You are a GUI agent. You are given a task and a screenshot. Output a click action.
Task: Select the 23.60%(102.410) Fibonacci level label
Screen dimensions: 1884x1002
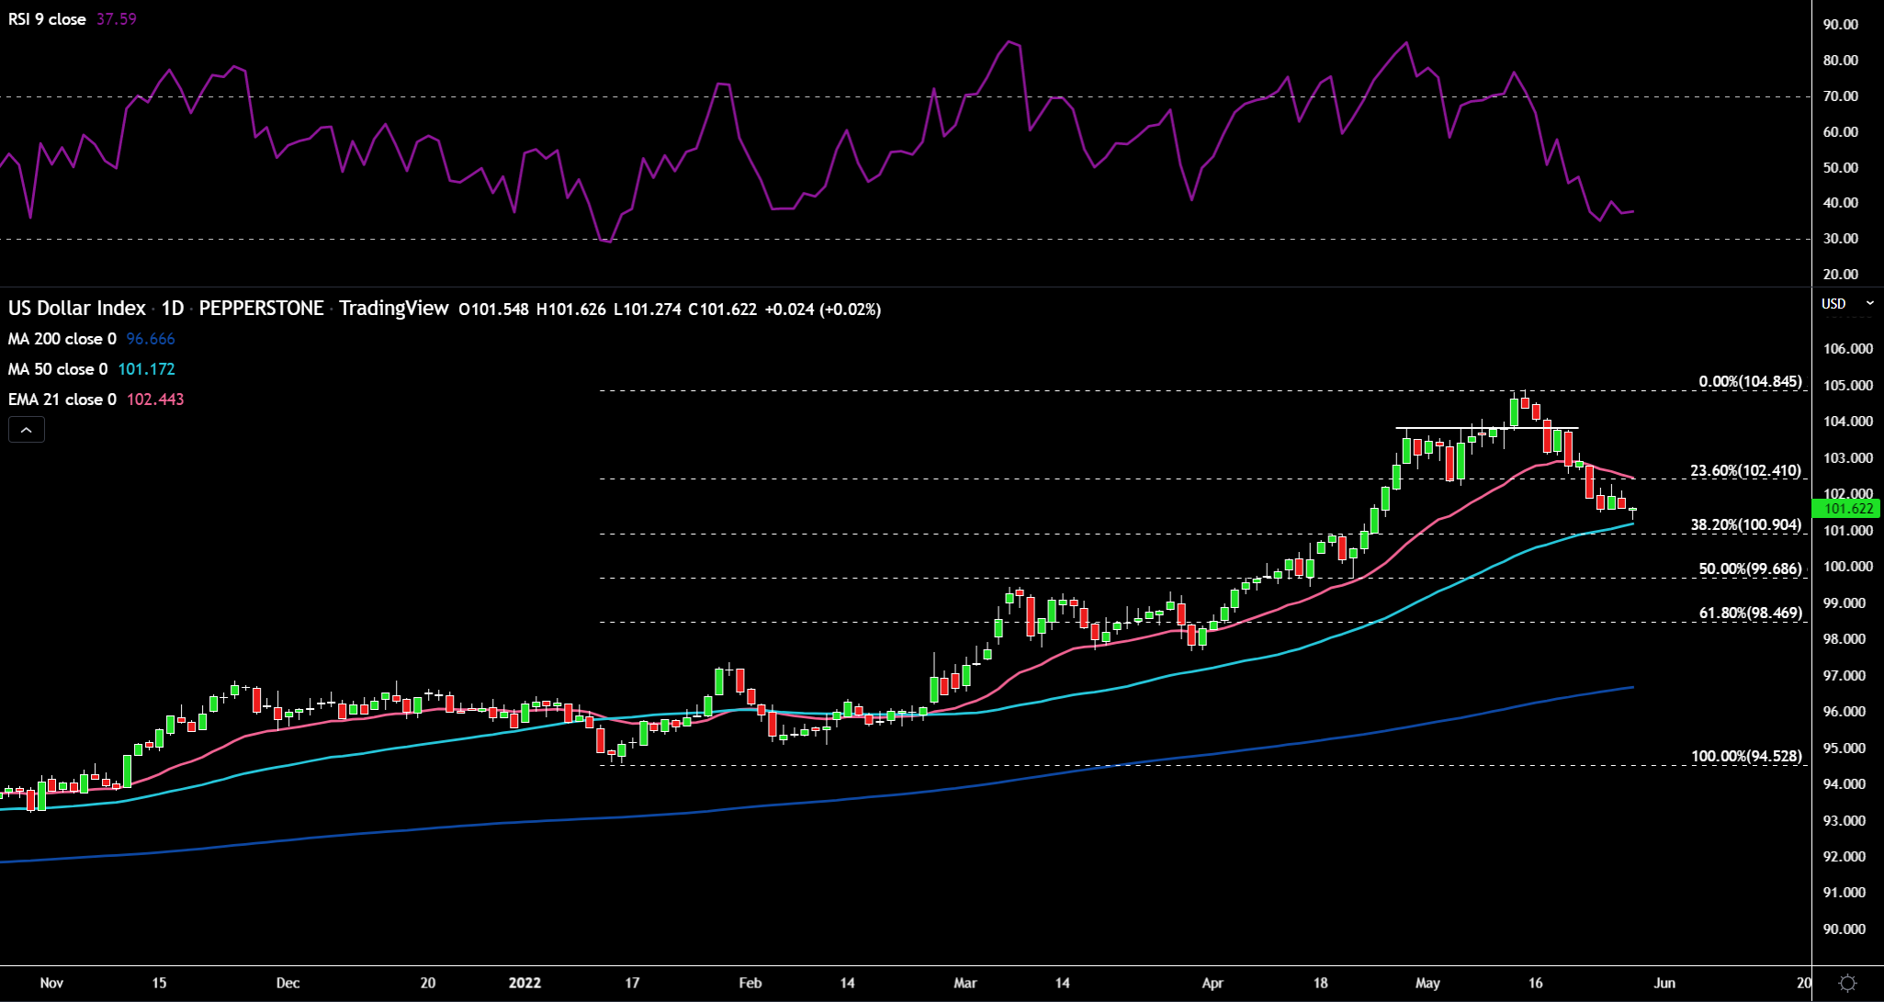click(1745, 471)
